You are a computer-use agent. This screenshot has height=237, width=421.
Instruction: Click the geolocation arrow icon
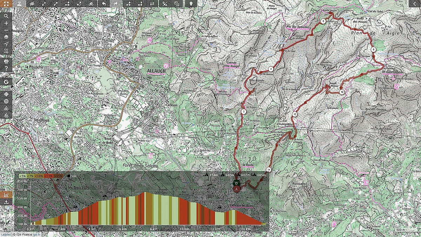[6, 44]
